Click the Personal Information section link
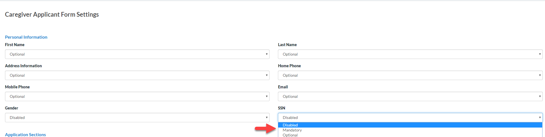The height and width of the screenshot is (137, 545). coord(26,37)
